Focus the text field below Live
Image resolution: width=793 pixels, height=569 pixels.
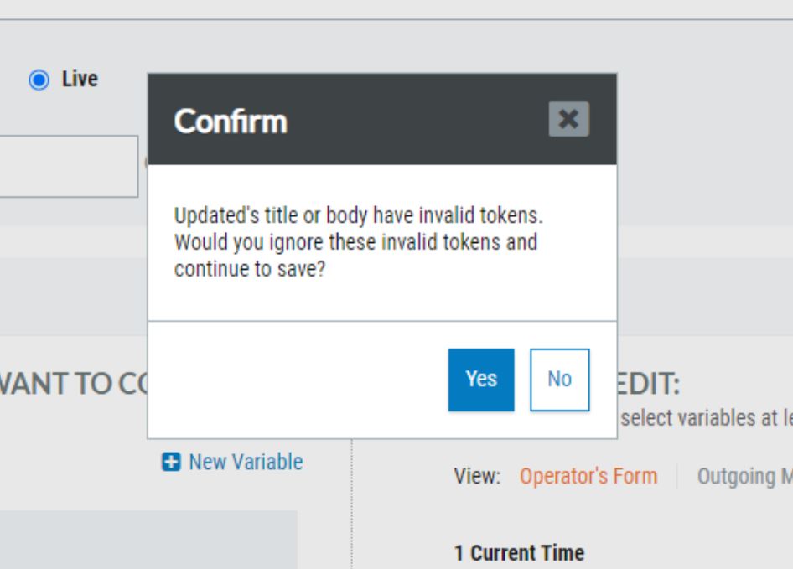pos(69,166)
